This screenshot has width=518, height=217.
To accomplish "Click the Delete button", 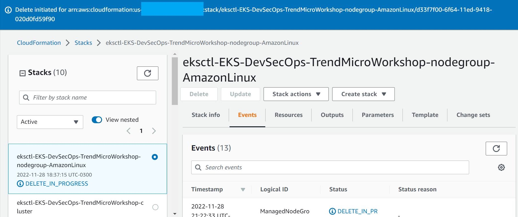I will point(199,94).
